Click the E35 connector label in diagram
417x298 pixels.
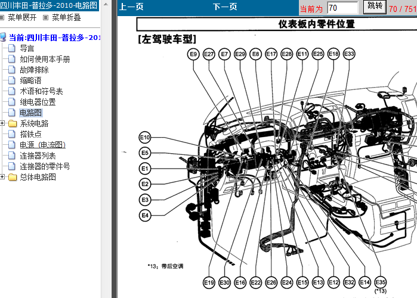(x=380, y=283)
